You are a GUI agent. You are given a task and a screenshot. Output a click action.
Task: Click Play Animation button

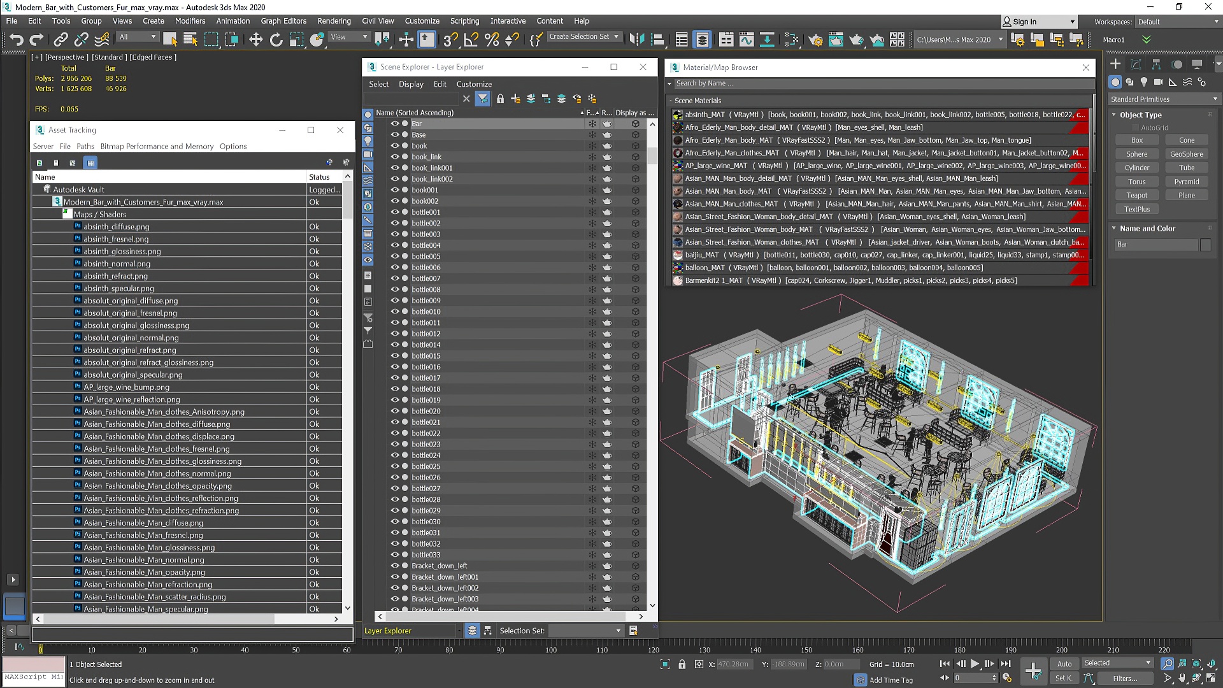pyautogui.click(x=975, y=664)
